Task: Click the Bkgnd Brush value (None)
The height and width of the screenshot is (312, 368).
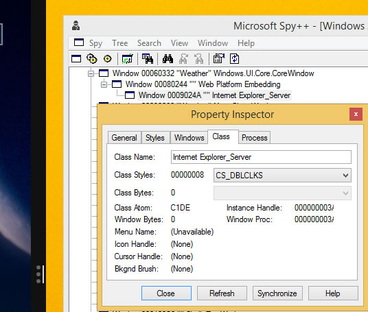Action: click(x=182, y=269)
